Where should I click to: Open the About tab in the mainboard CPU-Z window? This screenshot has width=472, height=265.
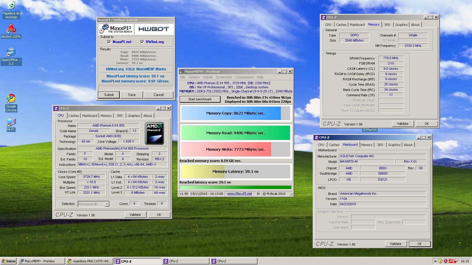(x=408, y=145)
